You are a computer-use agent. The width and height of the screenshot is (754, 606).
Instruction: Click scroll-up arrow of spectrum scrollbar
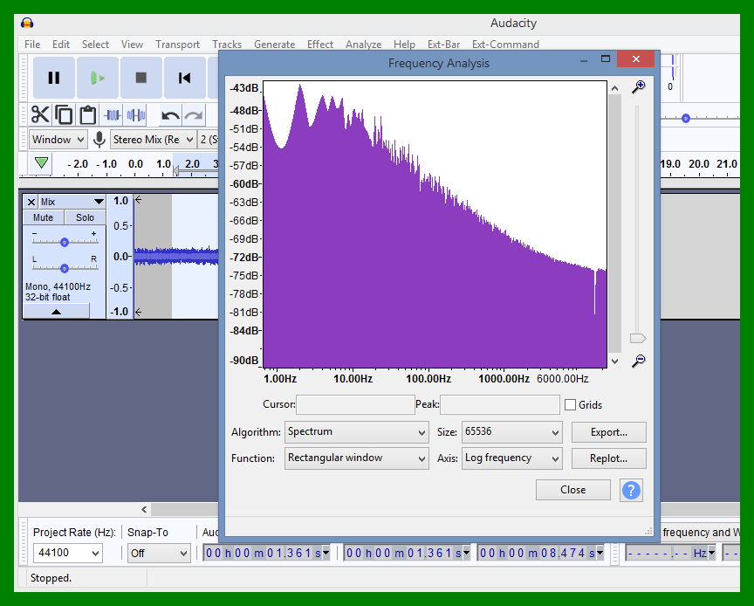click(x=614, y=88)
